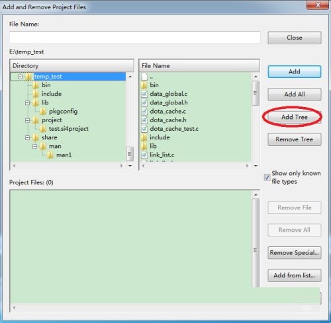331x323 pixels.
Task: Click the link_list.c file icon
Action: click(x=144, y=155)
